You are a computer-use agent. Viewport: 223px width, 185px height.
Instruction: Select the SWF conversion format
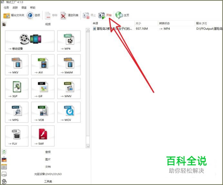(x=43, y=136)
